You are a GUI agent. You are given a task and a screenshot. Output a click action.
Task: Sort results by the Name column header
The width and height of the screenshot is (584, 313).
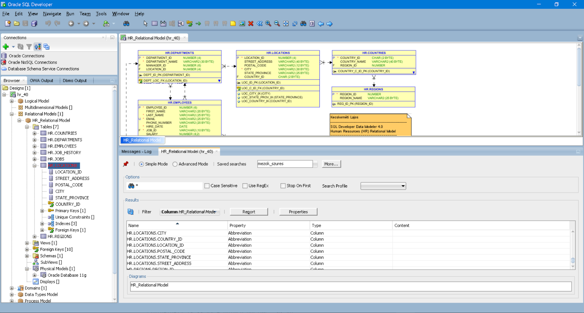click(177, 225)
